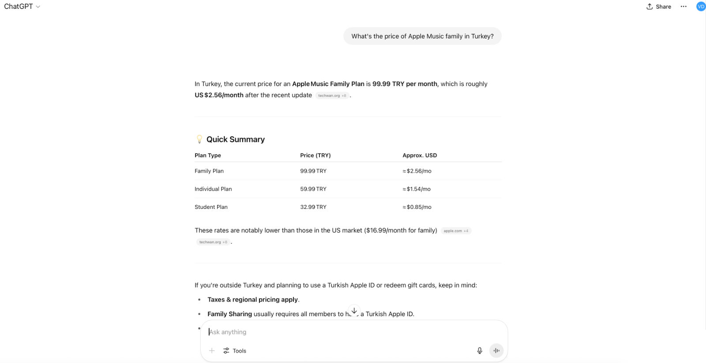
Task: Open the VD user profile avatar
Action: tap(701, 7)
